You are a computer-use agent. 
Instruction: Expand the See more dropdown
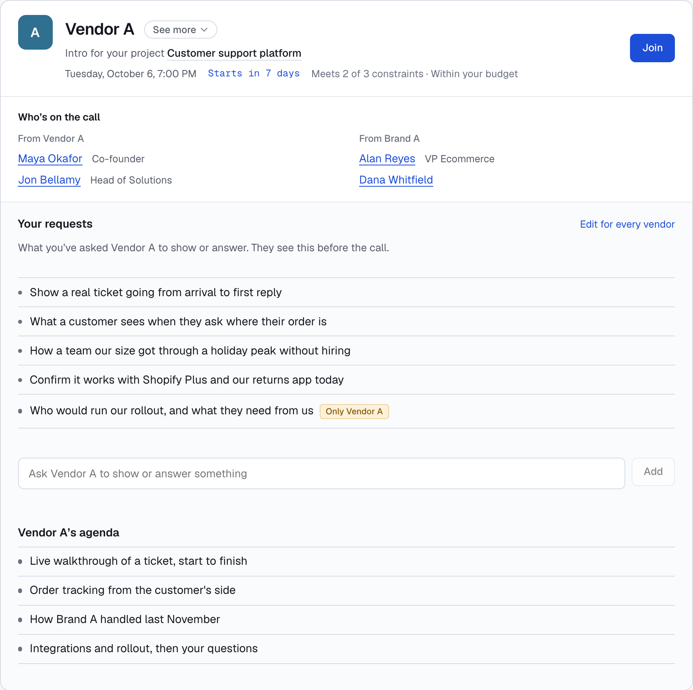[181, 30]
